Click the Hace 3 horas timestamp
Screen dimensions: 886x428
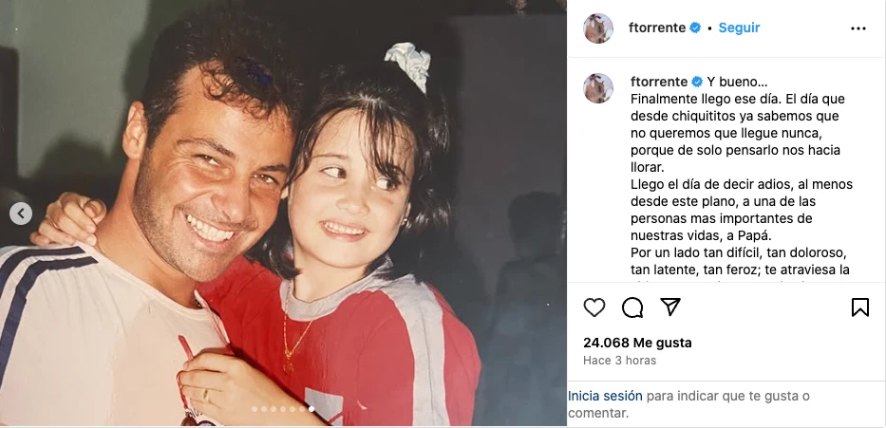pos(619,361)
